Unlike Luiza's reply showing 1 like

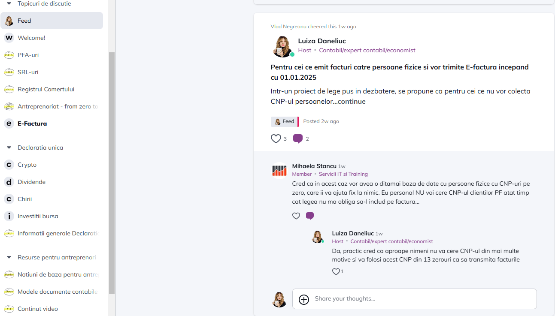coord(336,271)
